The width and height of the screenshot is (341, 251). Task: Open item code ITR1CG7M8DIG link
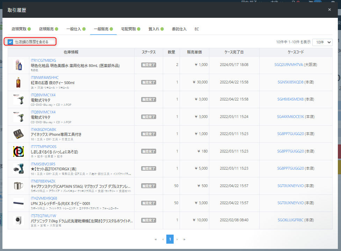[x=43, y=60]
